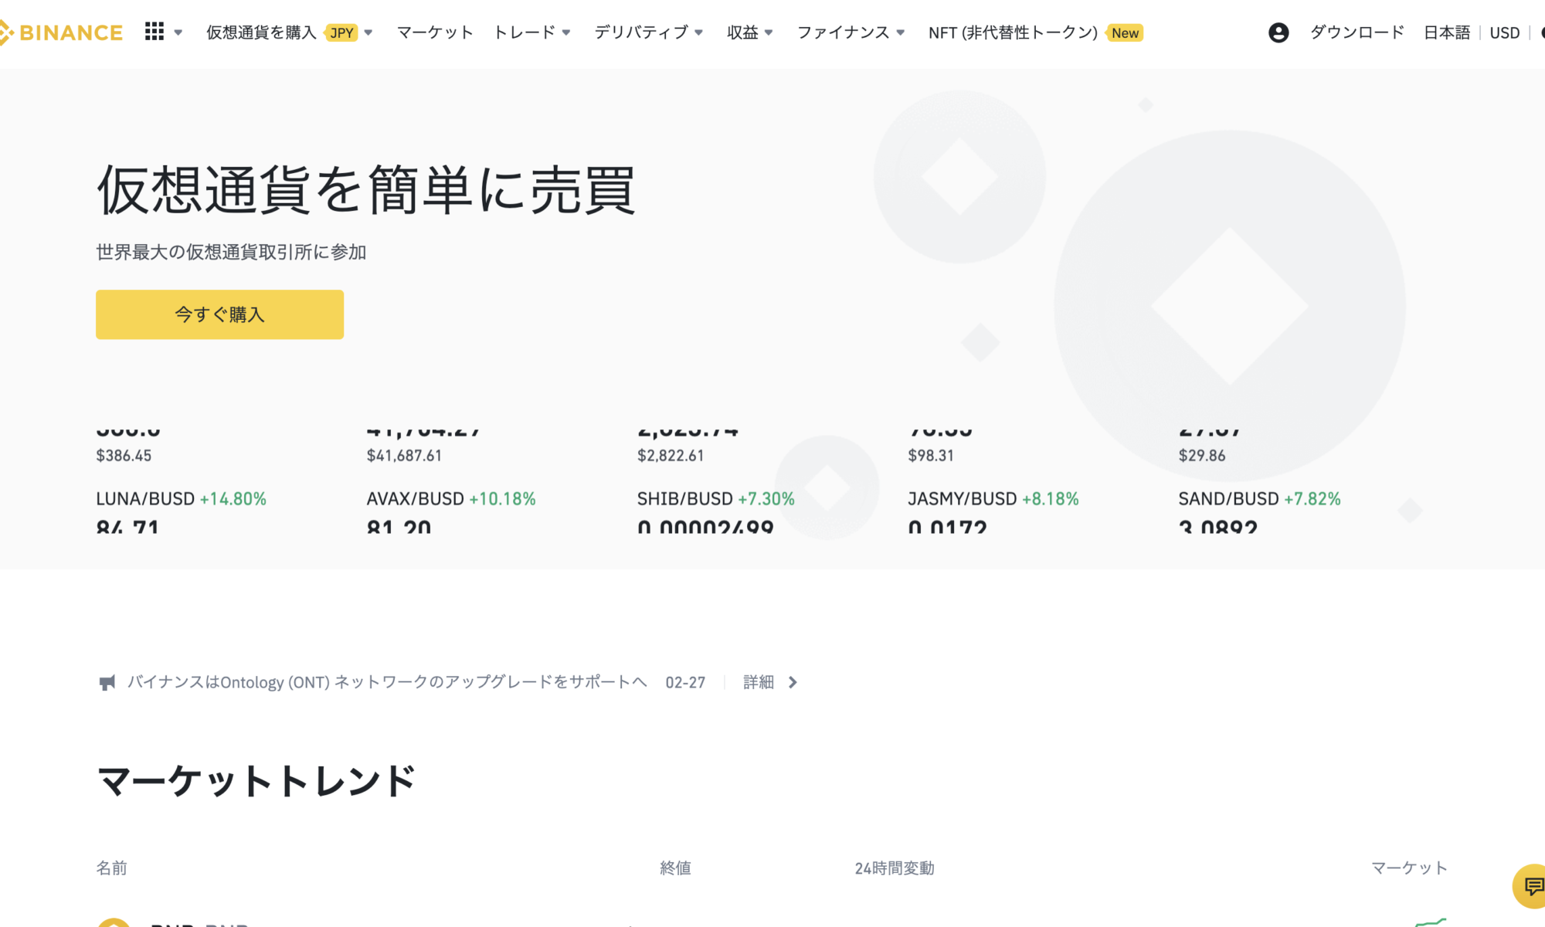The image size is (1545, 927).
Task: Click the user account profile icon
Action: 1279,32
